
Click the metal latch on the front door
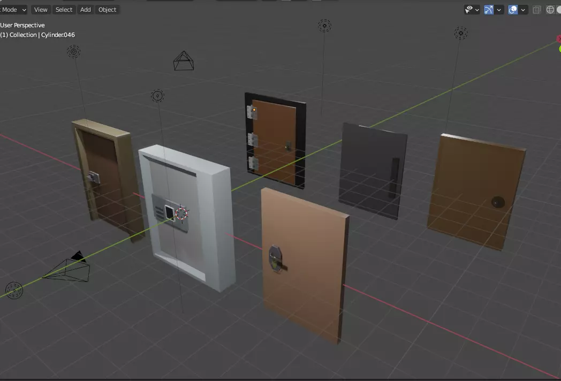(277, 260)
